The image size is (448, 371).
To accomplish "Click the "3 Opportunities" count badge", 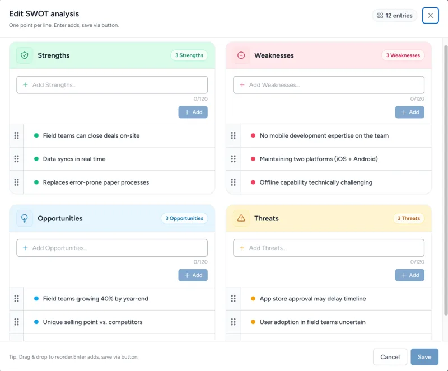I will (x=184, y=218).
